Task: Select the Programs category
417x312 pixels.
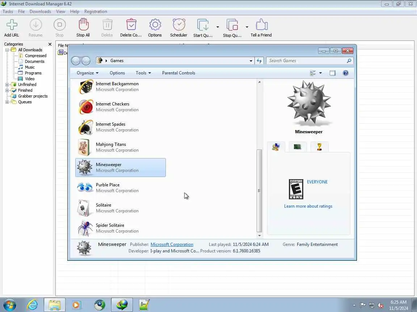Action: click(33, 73)
